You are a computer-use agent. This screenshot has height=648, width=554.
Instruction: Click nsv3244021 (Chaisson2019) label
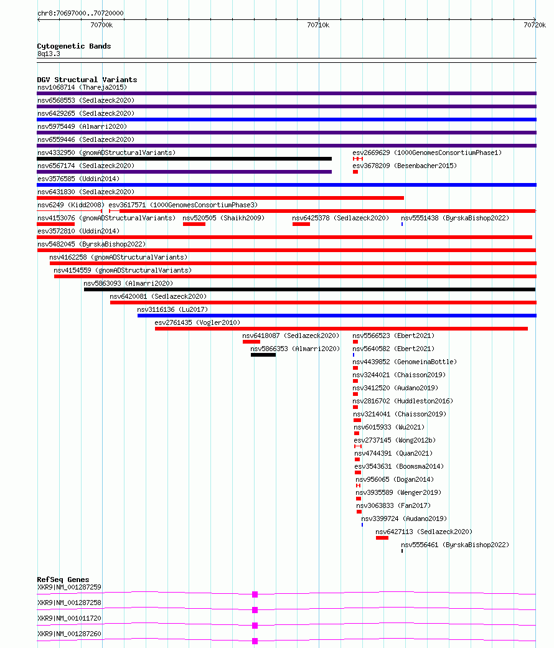pyautogui.click(x=399, y=375)
